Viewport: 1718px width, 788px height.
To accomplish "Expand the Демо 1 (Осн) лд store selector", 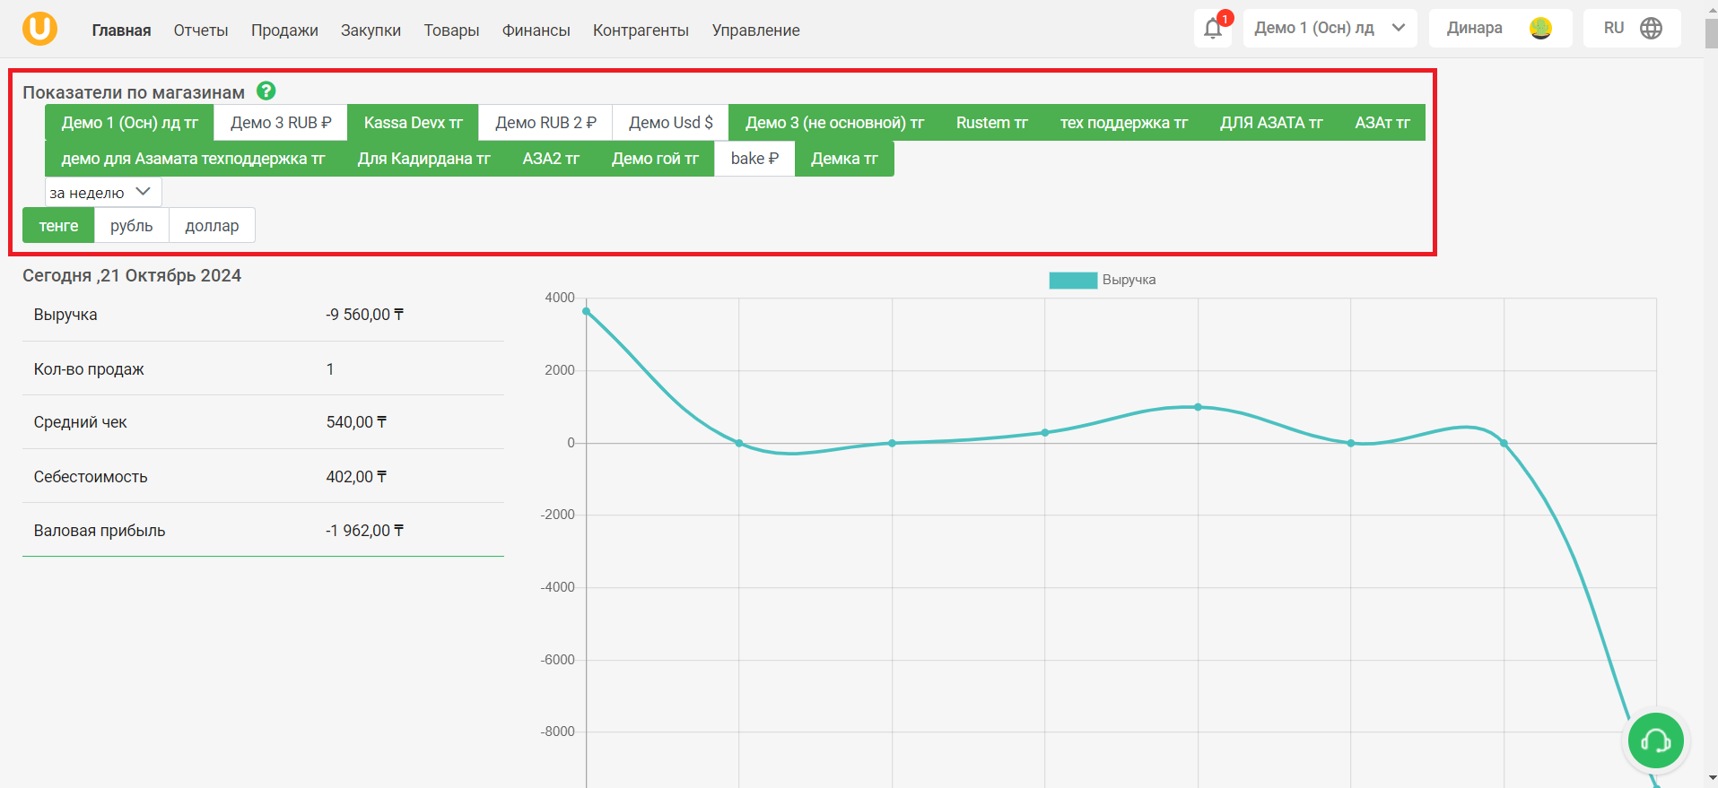I will pyautogui.click(x=1330, y=28).
